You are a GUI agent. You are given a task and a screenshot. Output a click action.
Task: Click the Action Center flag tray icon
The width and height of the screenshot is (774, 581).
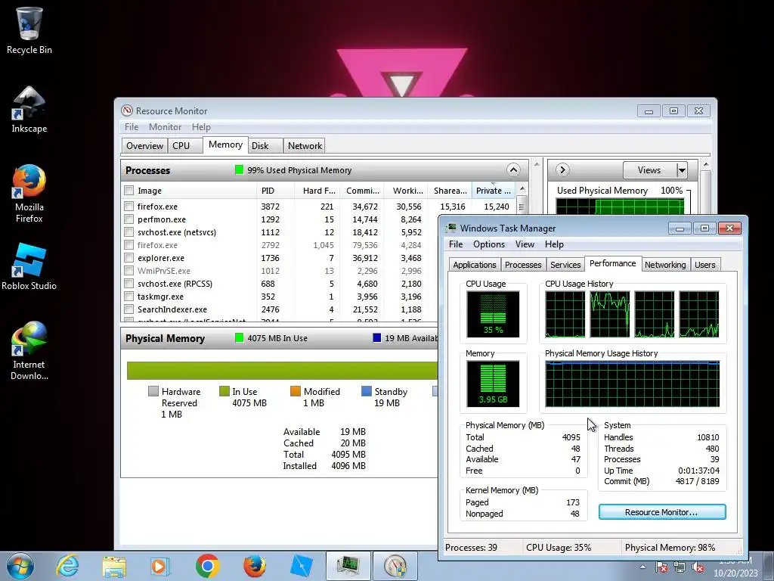point(662,567)
